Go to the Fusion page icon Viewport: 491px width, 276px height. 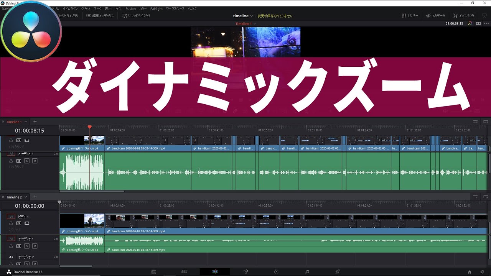pos(246,272)
